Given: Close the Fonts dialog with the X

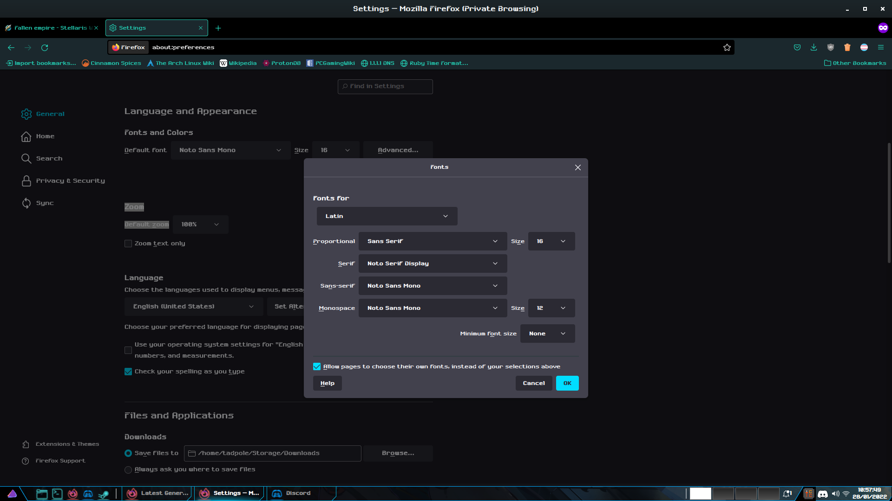Looking at the screenshot, I should [578, 167].
